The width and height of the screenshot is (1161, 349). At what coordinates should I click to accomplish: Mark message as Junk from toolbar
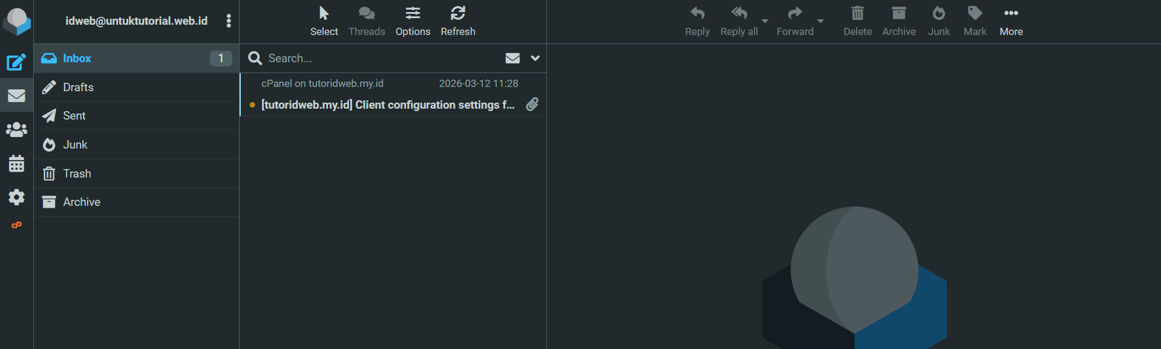click(x=939, y=22)
